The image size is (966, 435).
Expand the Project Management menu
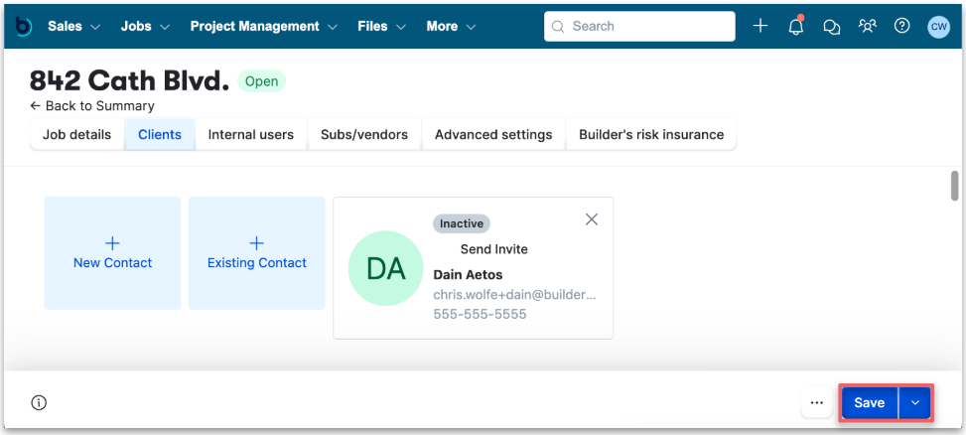[x=264, y=27]
